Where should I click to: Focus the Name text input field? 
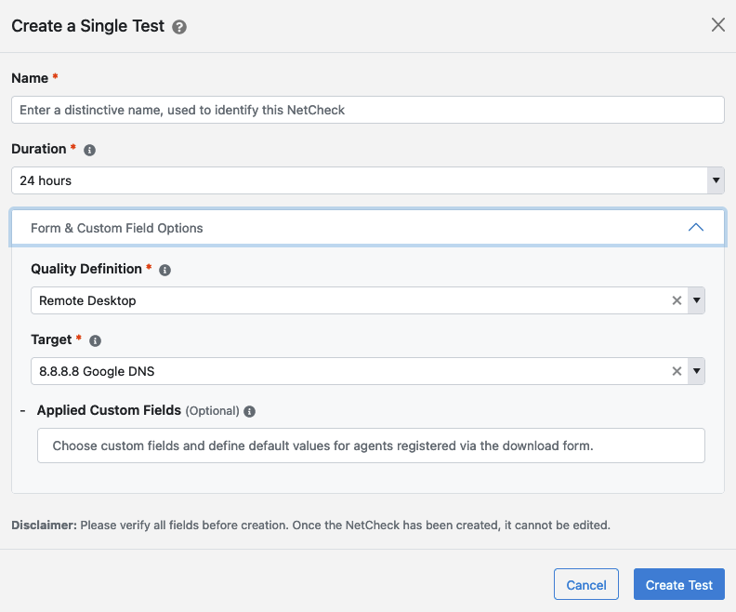367,110
